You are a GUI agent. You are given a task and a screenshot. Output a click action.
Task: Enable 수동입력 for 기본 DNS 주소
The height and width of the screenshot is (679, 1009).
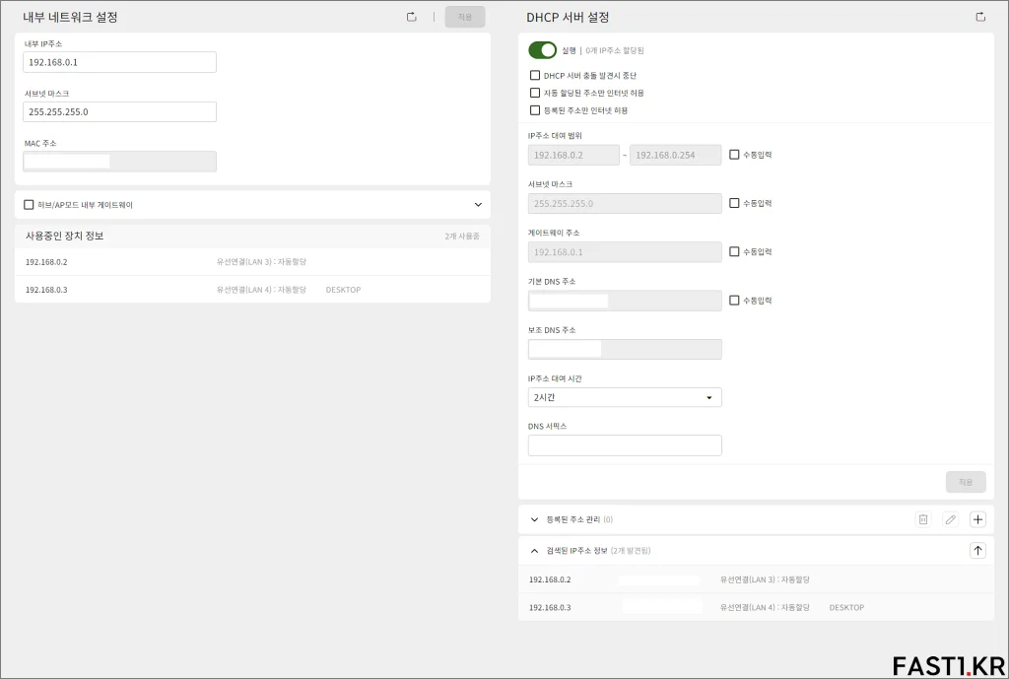734,300
